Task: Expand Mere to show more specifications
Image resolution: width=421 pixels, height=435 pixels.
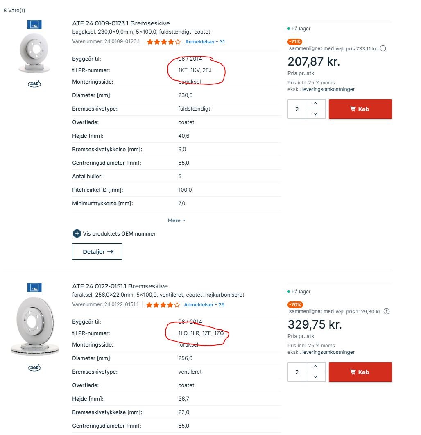Action: pos(177,220)
